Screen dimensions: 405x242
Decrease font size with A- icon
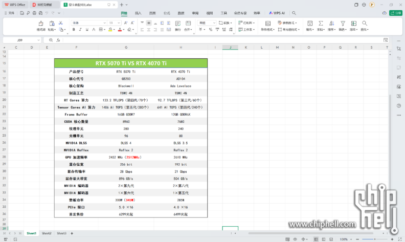tap(132, 23)
